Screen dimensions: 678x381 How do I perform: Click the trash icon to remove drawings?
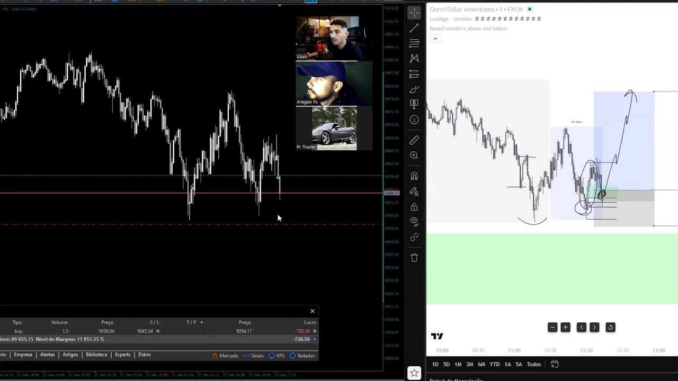point(414,258)
